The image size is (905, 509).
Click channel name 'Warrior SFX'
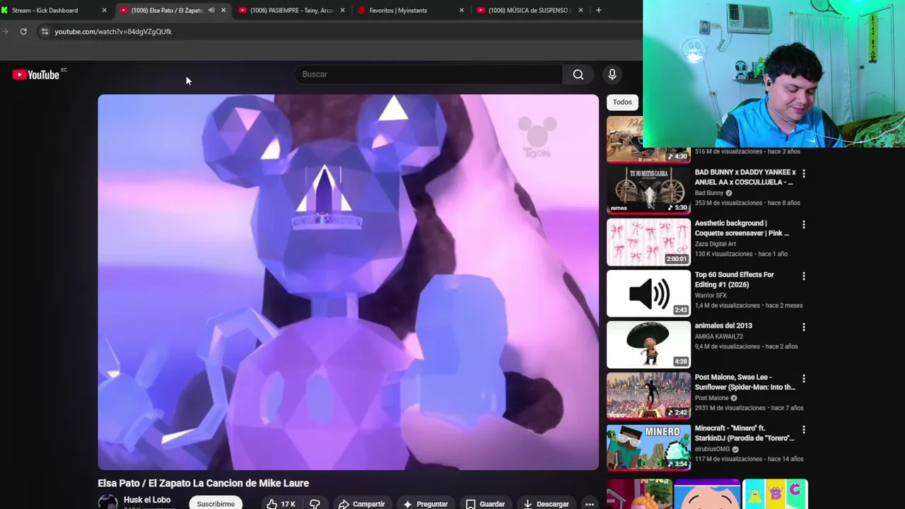pyautogui.click(x=711, y=296)
